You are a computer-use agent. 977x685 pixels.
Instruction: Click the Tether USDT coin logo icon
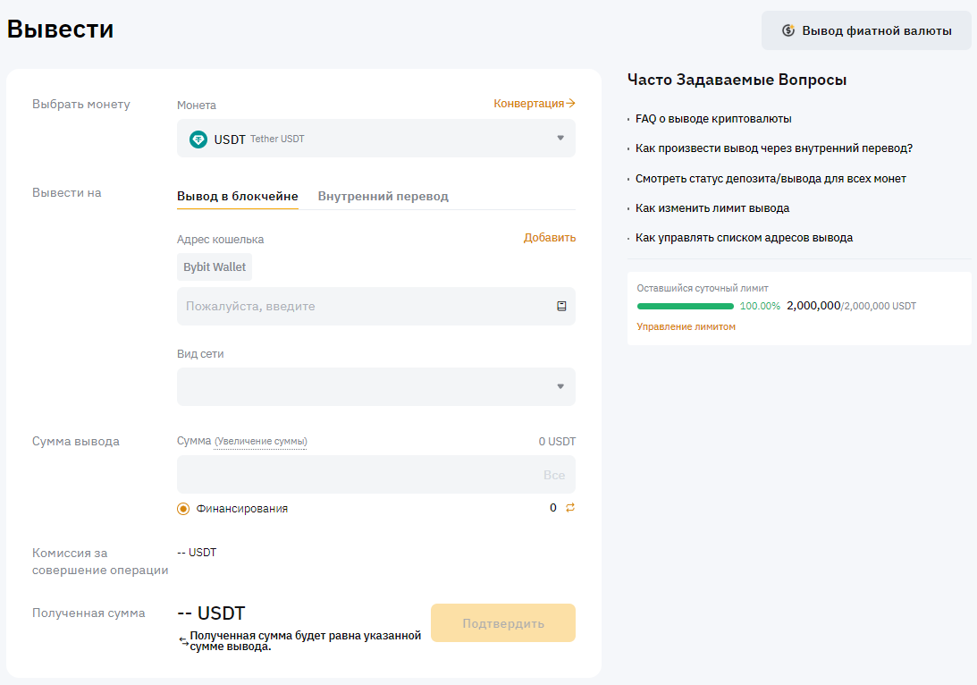tap(198, 139)
